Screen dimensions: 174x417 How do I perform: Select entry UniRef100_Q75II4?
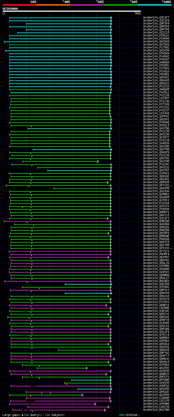(x=156, y=335)
